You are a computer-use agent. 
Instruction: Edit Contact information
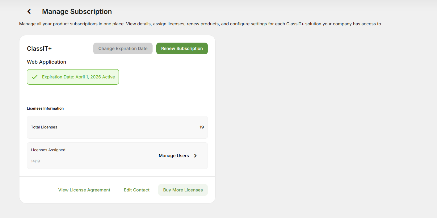(x=137, y=190)
